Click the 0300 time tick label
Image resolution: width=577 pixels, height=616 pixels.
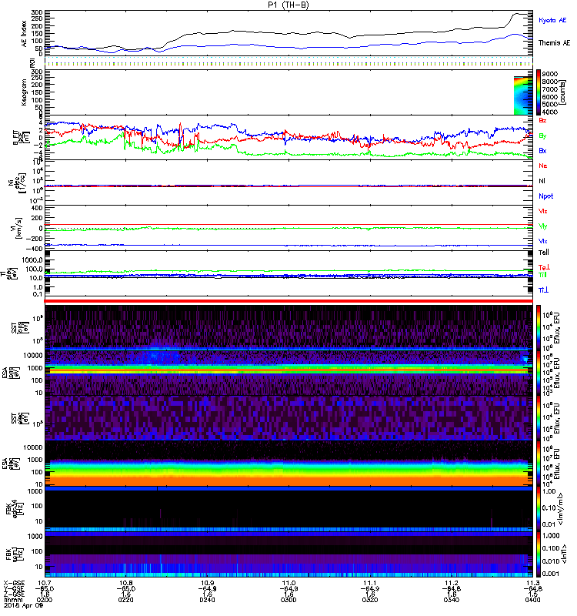click(288, 600)
